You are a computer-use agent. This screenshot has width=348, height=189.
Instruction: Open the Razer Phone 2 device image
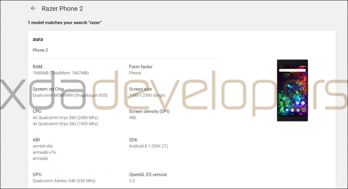coord(292,90)
